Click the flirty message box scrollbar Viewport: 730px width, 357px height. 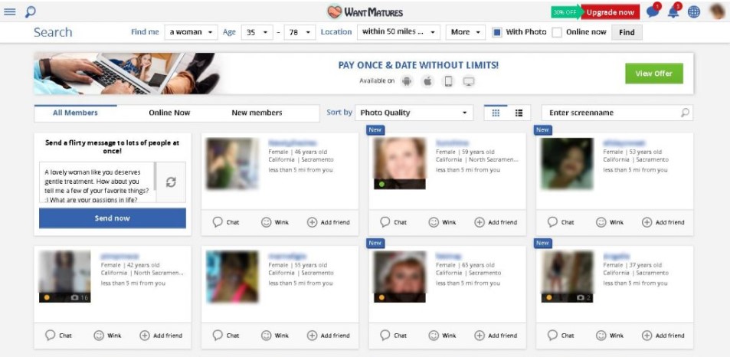tap(155, 177)
